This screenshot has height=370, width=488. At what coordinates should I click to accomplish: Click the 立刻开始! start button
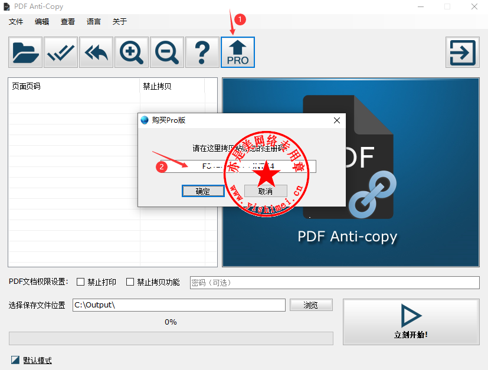point(411,322)
